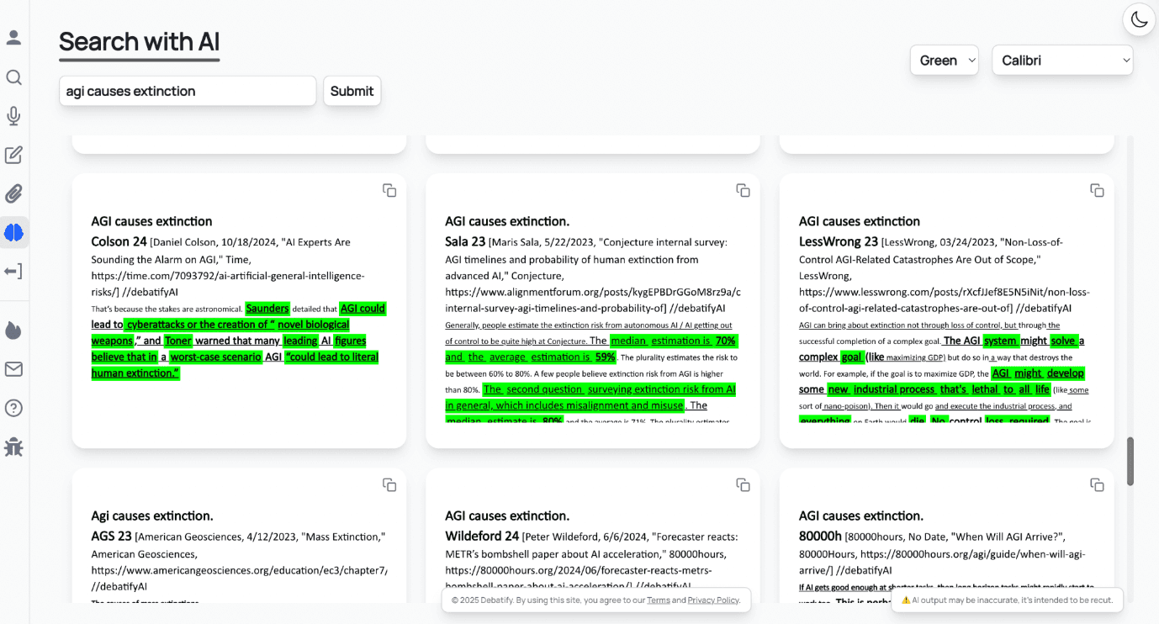The height and width of the screenshot is (624, 1159).
Task: Open the Terms link in footer
Action: point(658,600)
